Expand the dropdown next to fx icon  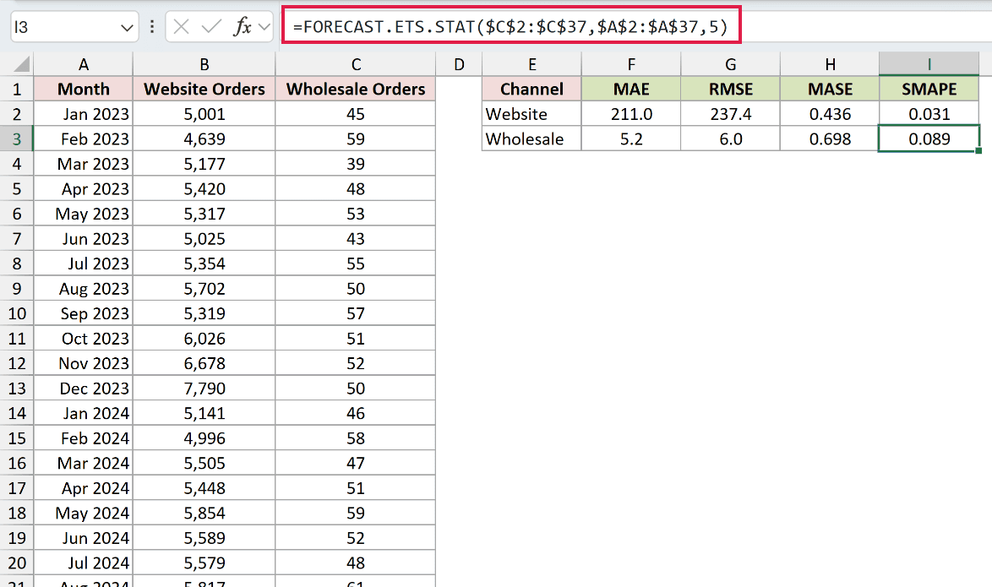(264, 27)
